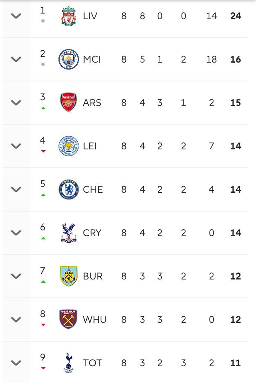Expand the Arsenal row chevron
Image resolution: width=256 pixels, height=383 pixels.
(x=16, y=103)
